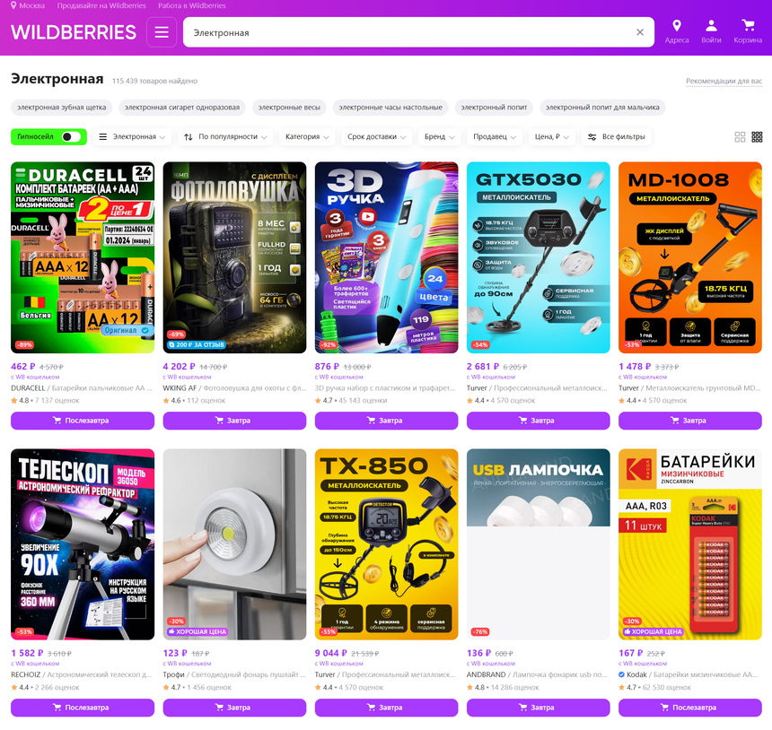This screenshot has width=772, height=730.
Task: Toggle the Гипноселл switch
Action: (x=72, y=136)
